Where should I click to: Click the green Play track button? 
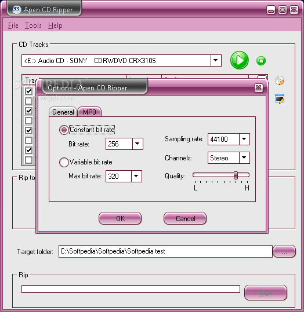(x=240, y=60)
